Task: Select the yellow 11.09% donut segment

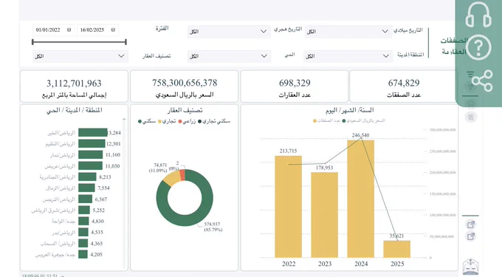Action: [x=172, y=178]
